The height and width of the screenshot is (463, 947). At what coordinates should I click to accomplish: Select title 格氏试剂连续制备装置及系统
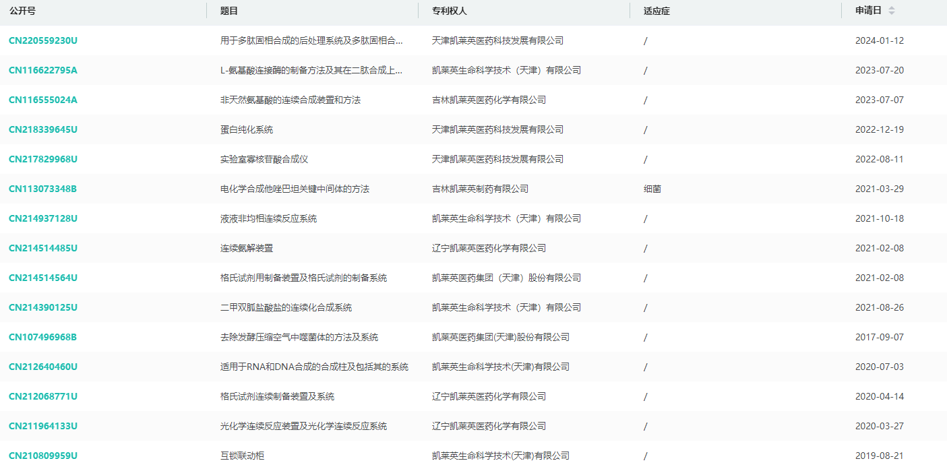click(x=277, y=396)
